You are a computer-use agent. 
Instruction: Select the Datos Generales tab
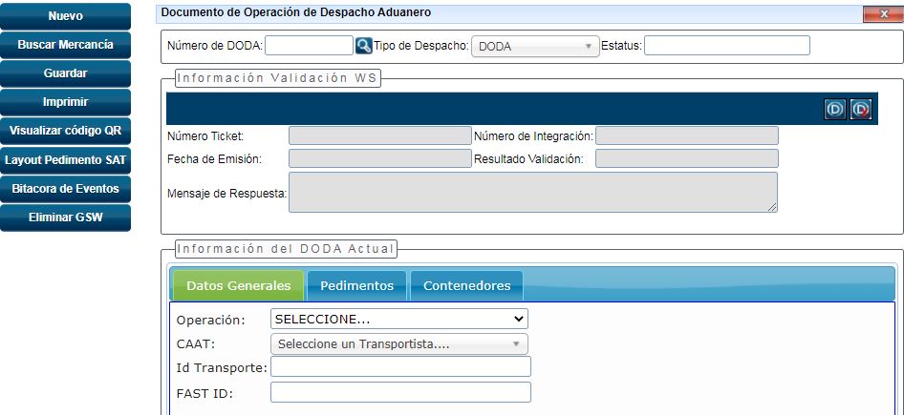coord(238,285)
